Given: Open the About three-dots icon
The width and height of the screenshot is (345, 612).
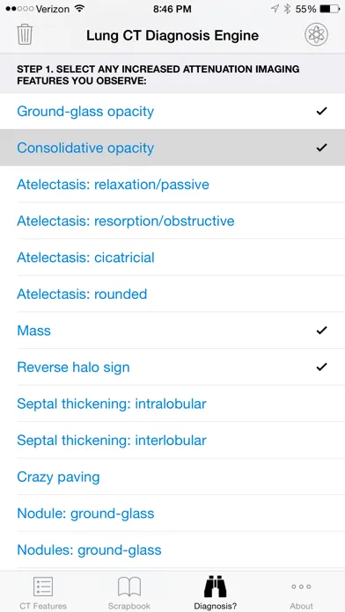Looking at the screenshot, I should tap(301, 586).
